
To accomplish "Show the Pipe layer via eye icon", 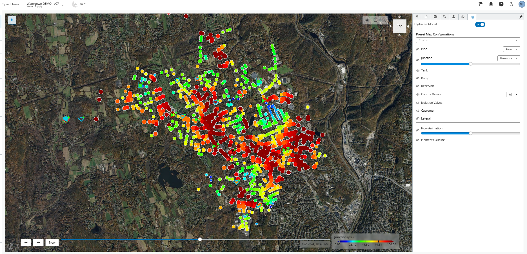I will pyautogui.click(x=418, y=49).
